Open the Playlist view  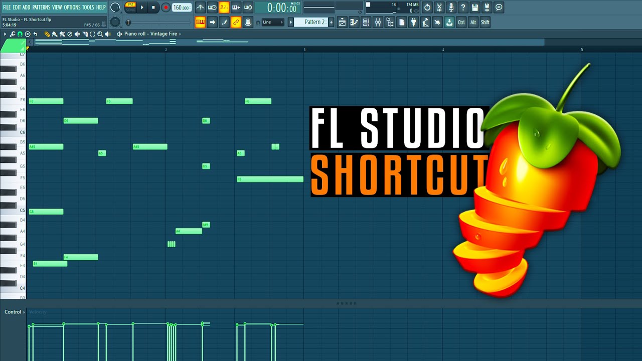342,22
